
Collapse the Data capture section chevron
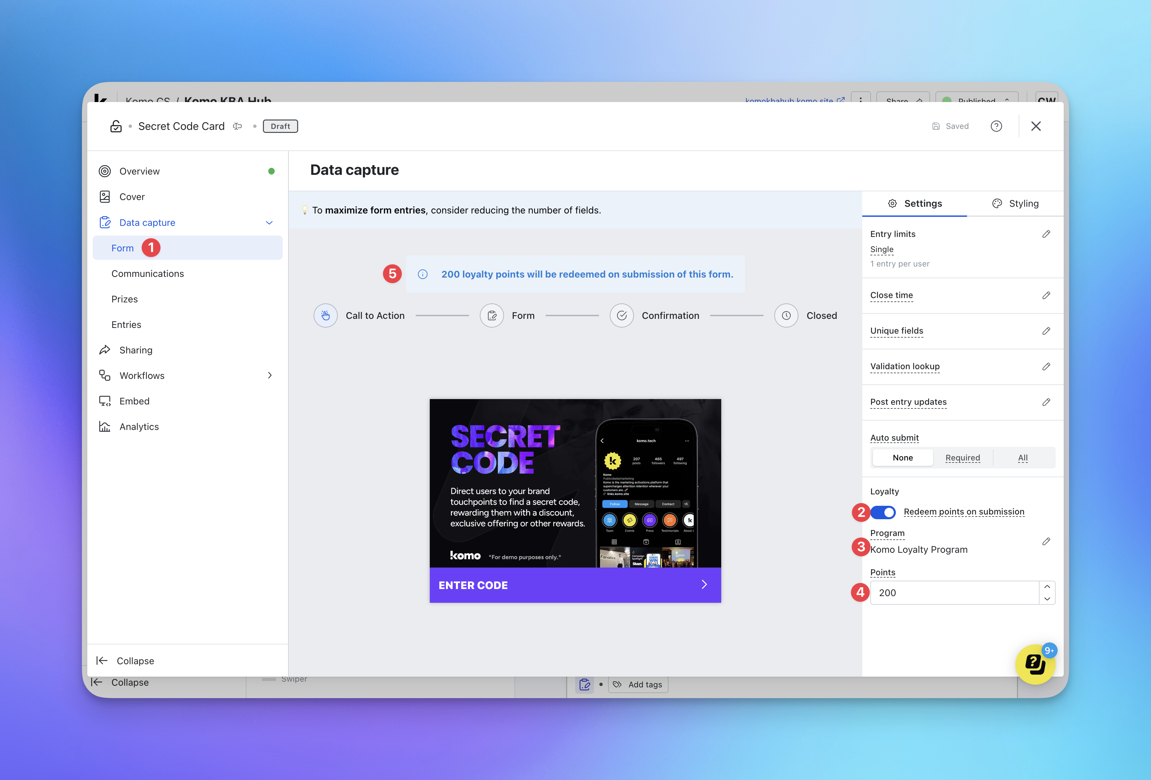269,223
